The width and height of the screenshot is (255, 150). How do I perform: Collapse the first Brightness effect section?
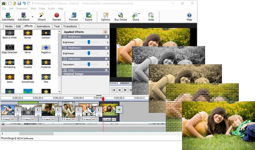pos(65,37)
